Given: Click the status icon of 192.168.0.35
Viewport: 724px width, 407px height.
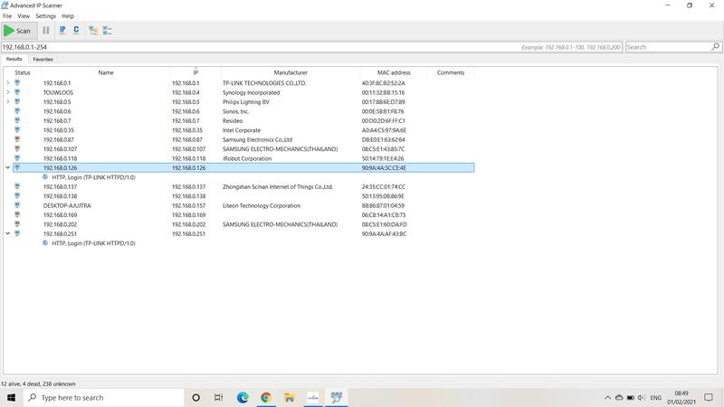Looking at the screenshot, I should tap(17, 130).
